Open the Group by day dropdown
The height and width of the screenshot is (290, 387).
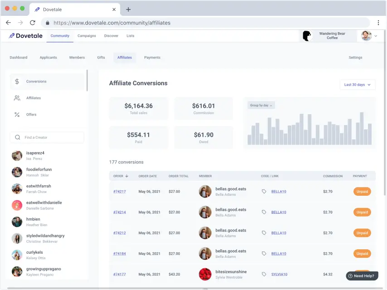click(x=261, y=105)
